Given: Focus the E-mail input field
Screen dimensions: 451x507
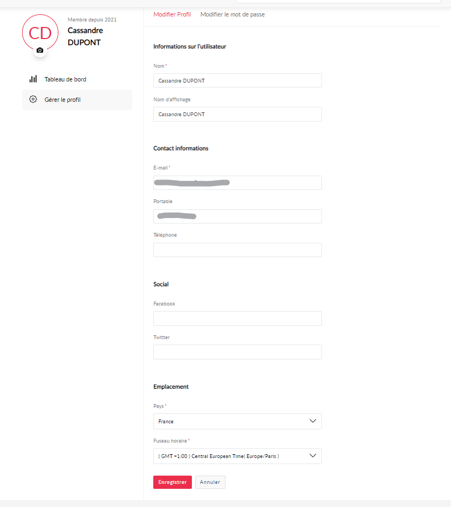Looking at the screenshot, I should pos(238,183).
